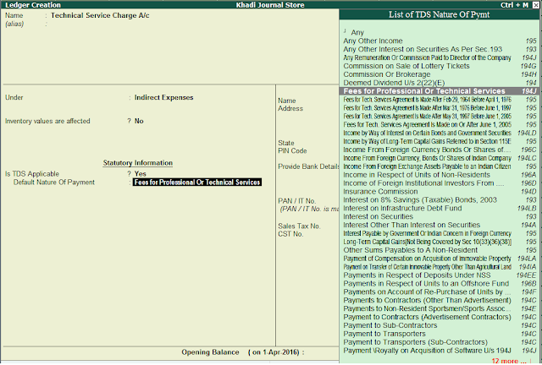Viewport: 542px width, 365px height.
Task: Change Inventory values are affected value No
Action: click(139, 121)
